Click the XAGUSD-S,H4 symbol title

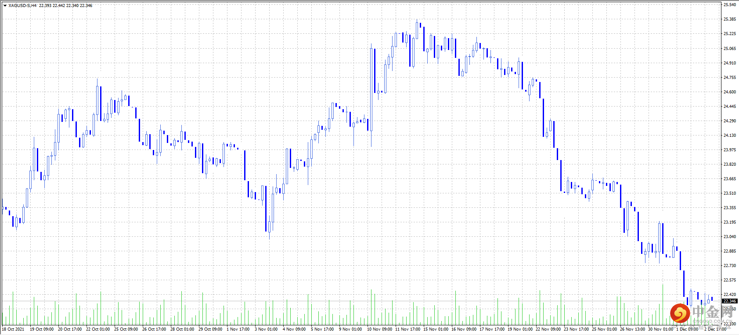click(22, 6)
